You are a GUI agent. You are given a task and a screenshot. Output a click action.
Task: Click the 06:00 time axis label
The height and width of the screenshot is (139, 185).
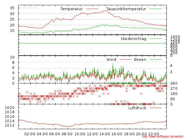click(x=55, y=134)
